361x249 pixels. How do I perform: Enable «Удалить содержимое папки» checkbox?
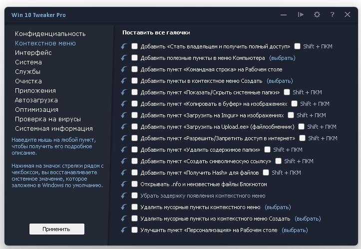(134, 150)
